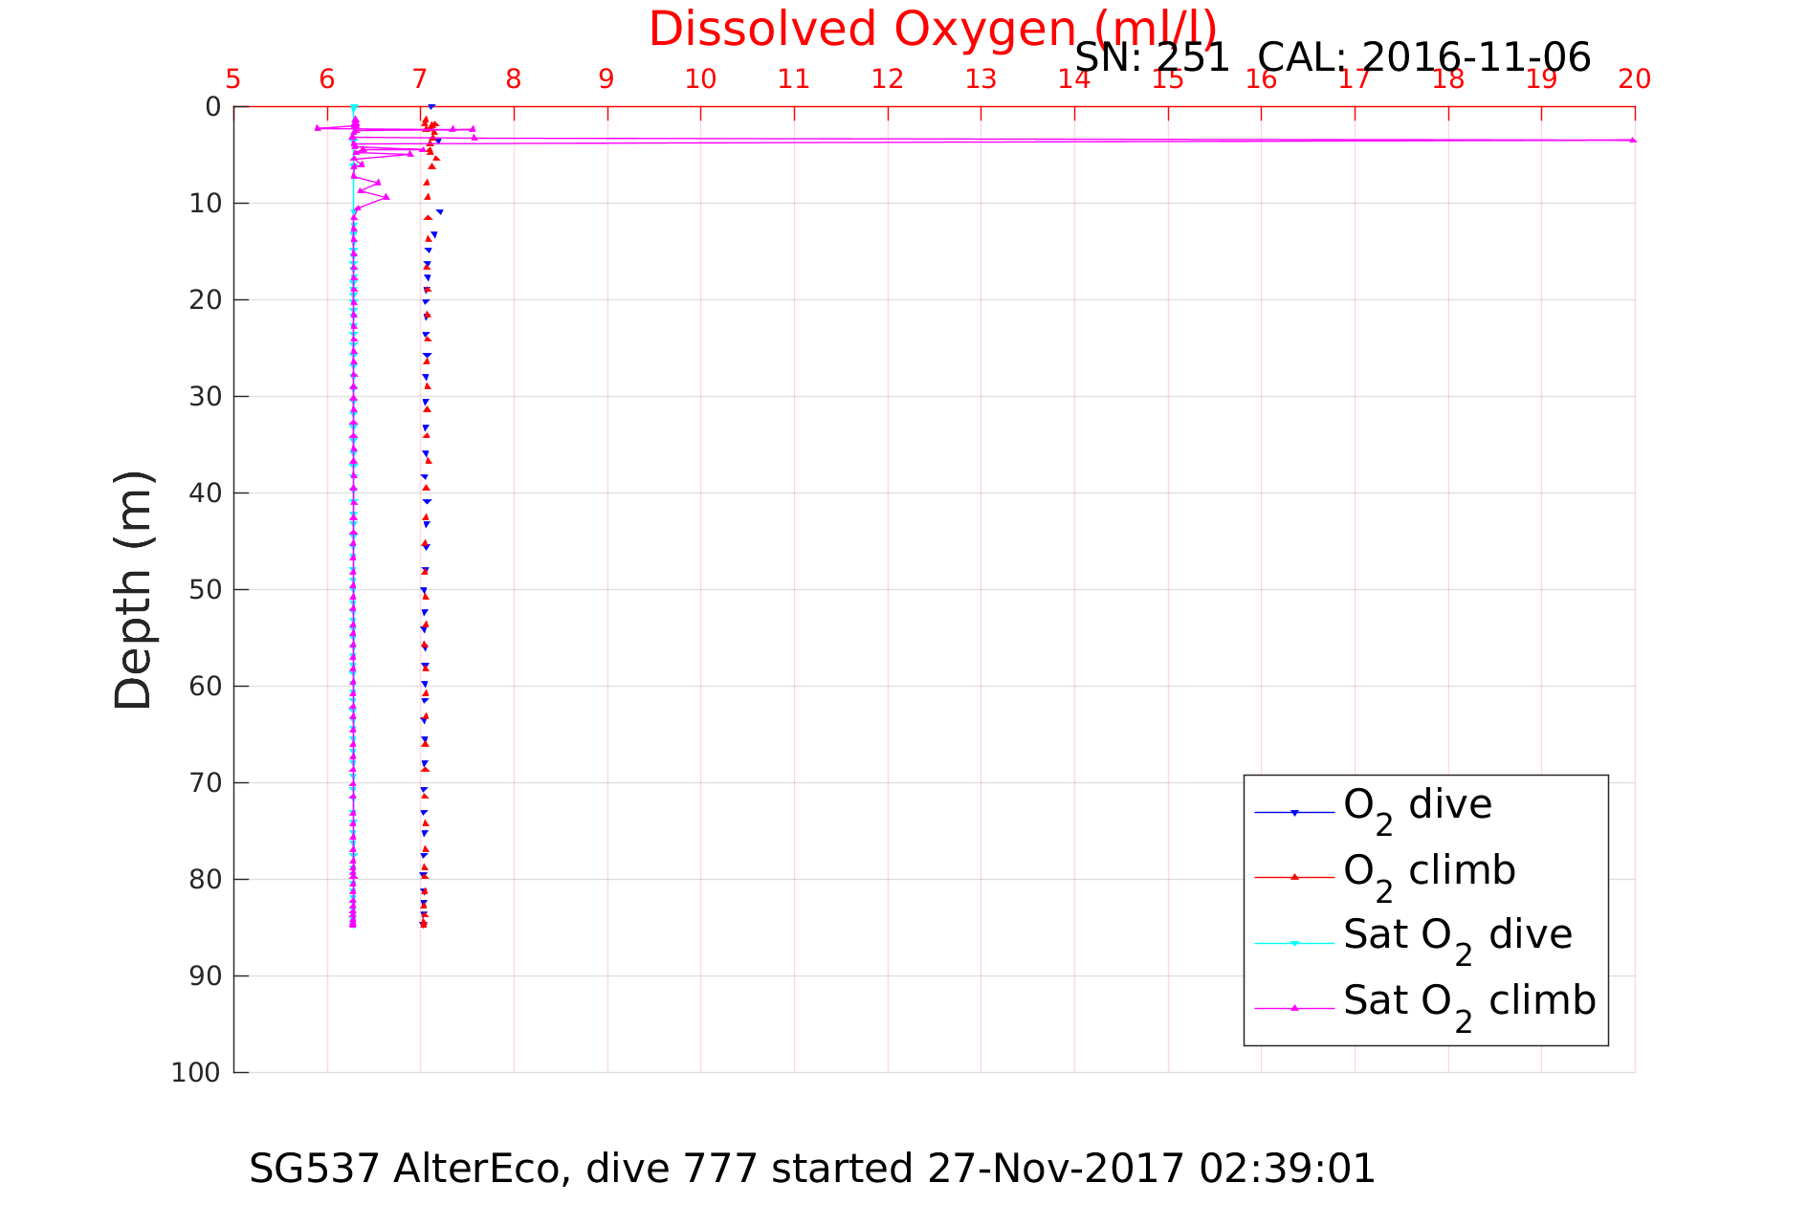This screenshot has width=1808, height=1205.
Task: Click the red O2 climb legend marker
Action: (x=1294, y=877)
